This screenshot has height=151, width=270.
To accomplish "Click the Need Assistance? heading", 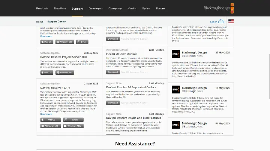I will point(135,144).
